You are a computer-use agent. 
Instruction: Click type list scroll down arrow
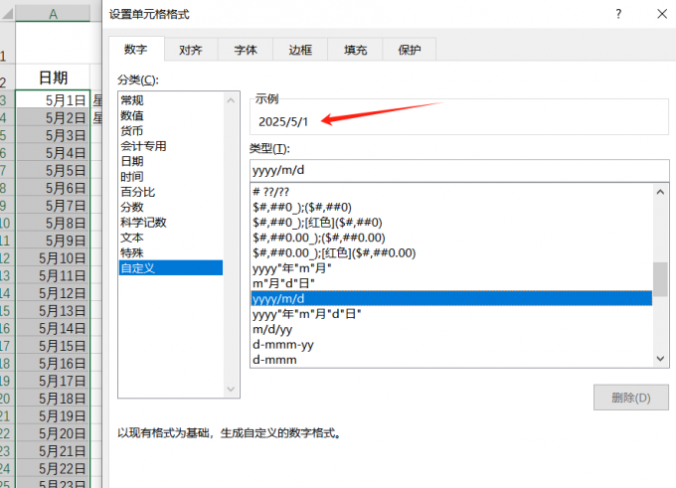(660, 359)
